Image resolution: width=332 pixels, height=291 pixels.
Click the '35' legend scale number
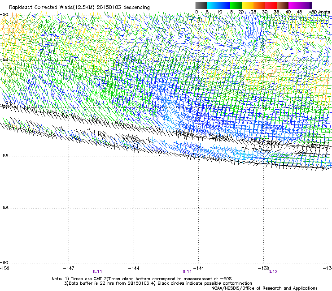276,12
